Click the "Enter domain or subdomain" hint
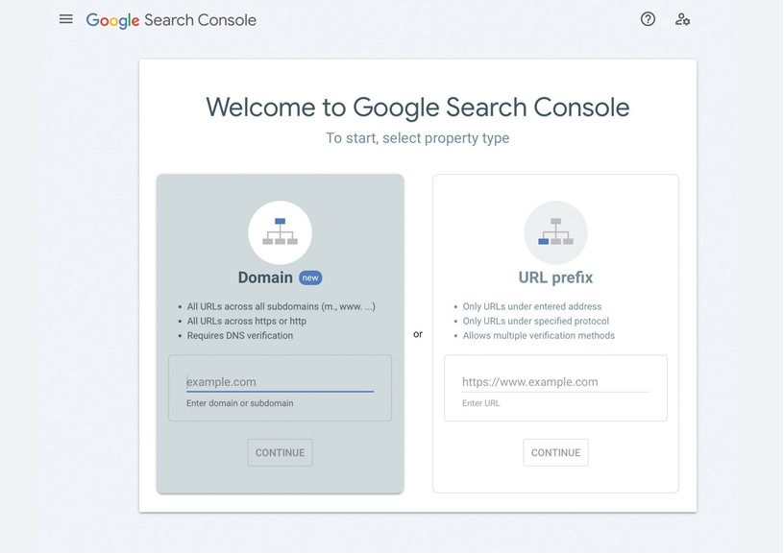The width and height of the screenshot is (784, 554). pyautogui.click(x=240, y=403)
